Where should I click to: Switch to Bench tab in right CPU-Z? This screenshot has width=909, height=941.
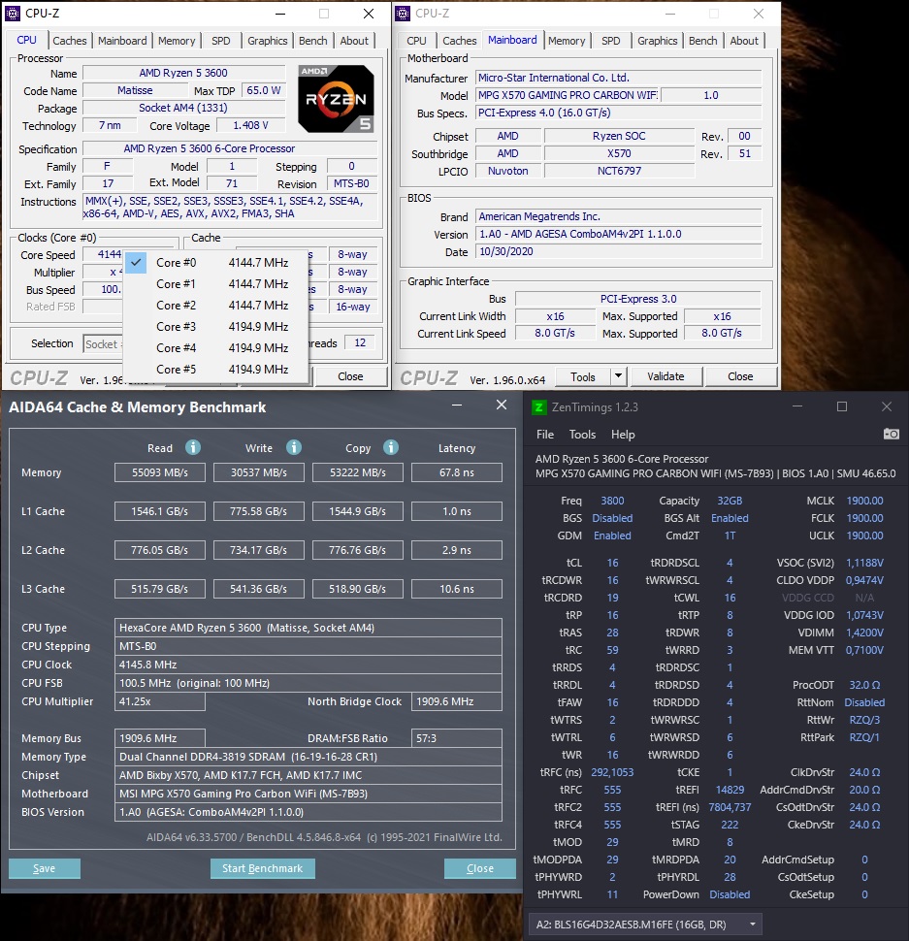point(702,41)
